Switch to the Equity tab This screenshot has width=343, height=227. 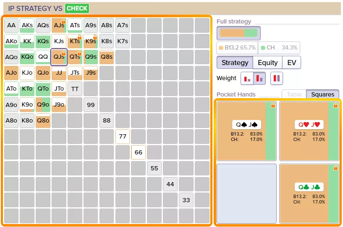tap(267, 63)
